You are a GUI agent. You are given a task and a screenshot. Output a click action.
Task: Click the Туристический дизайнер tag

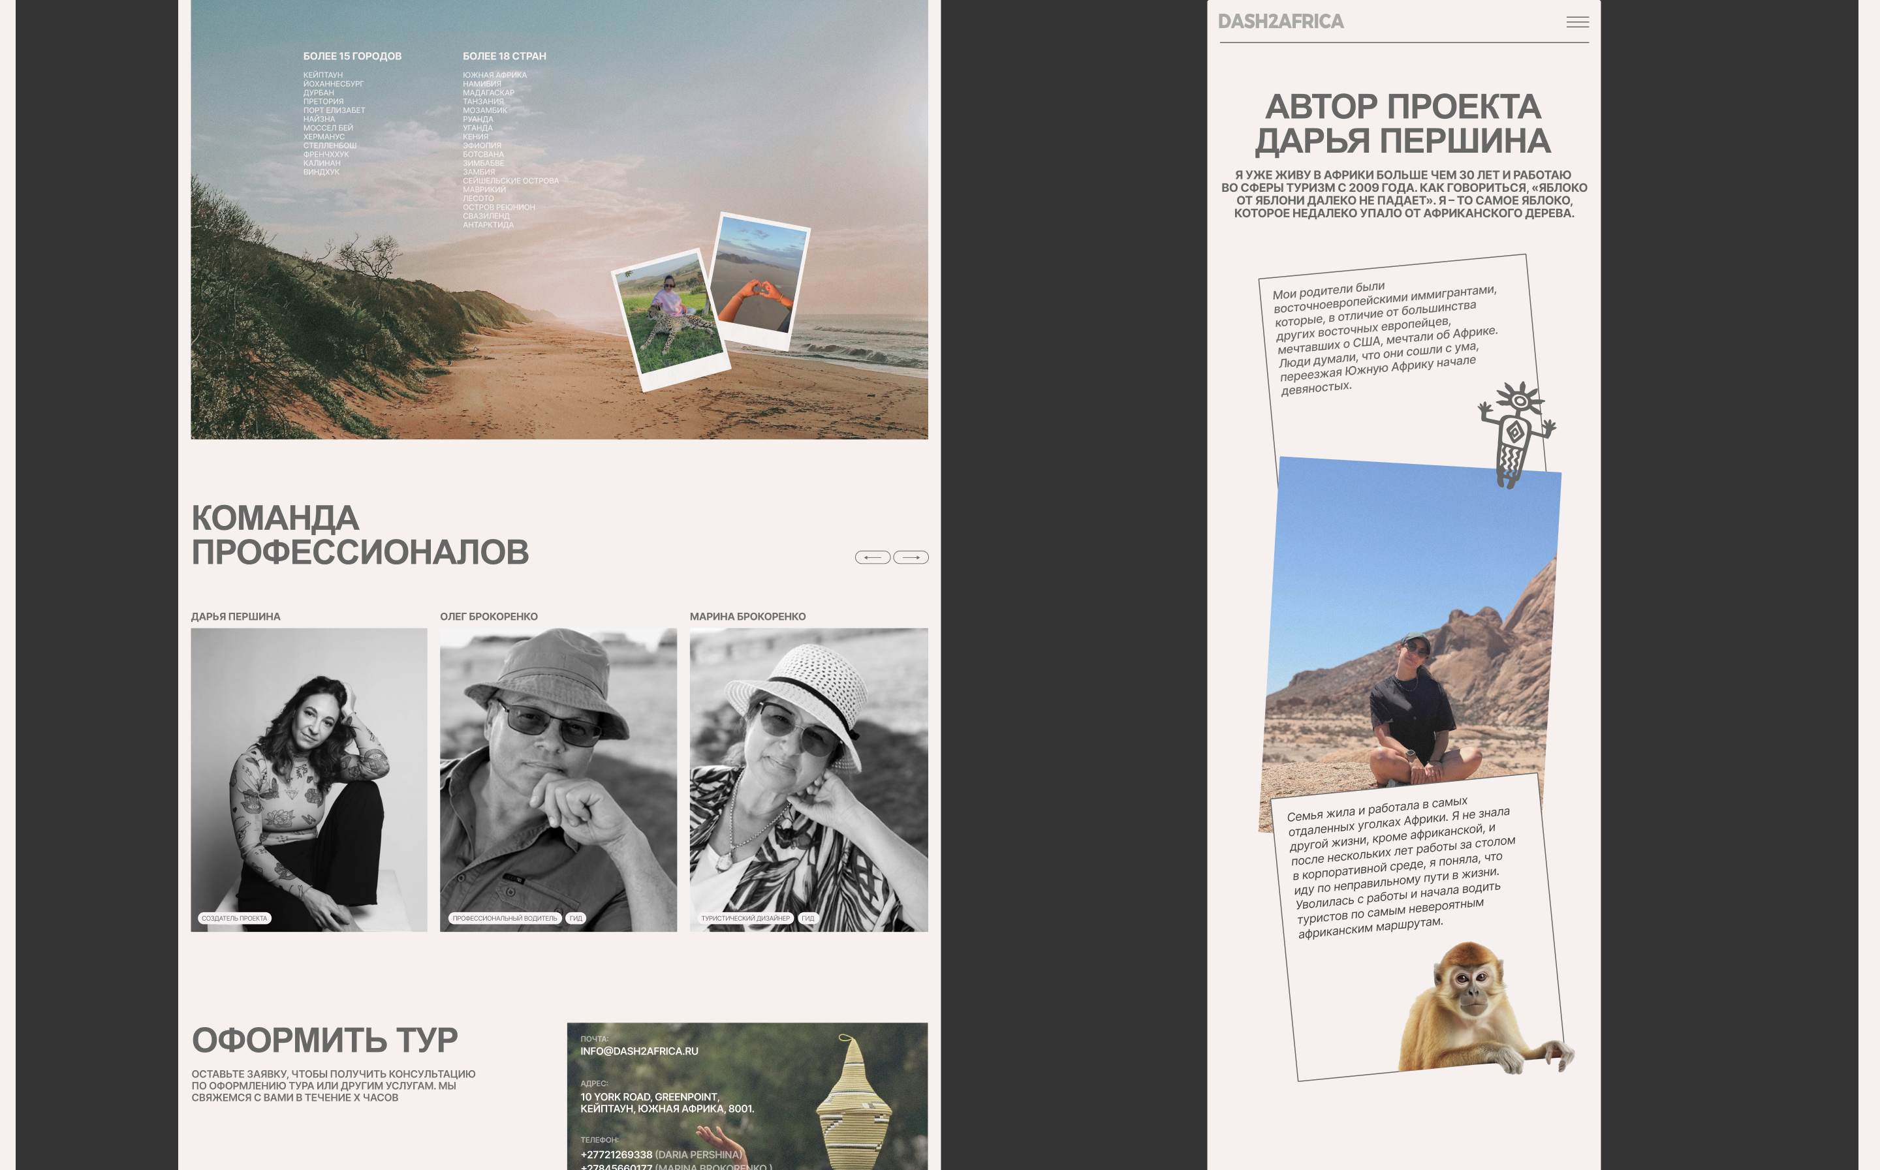pyautogui.click(x=745, y=919)
